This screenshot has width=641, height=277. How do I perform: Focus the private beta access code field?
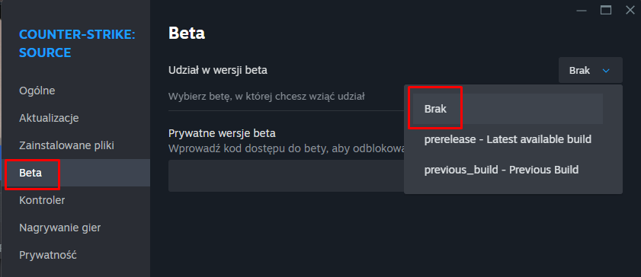[x=286, y=176]
